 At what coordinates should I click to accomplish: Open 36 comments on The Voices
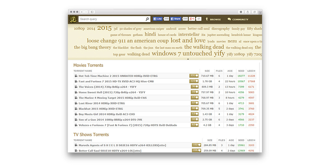point(195,87)
